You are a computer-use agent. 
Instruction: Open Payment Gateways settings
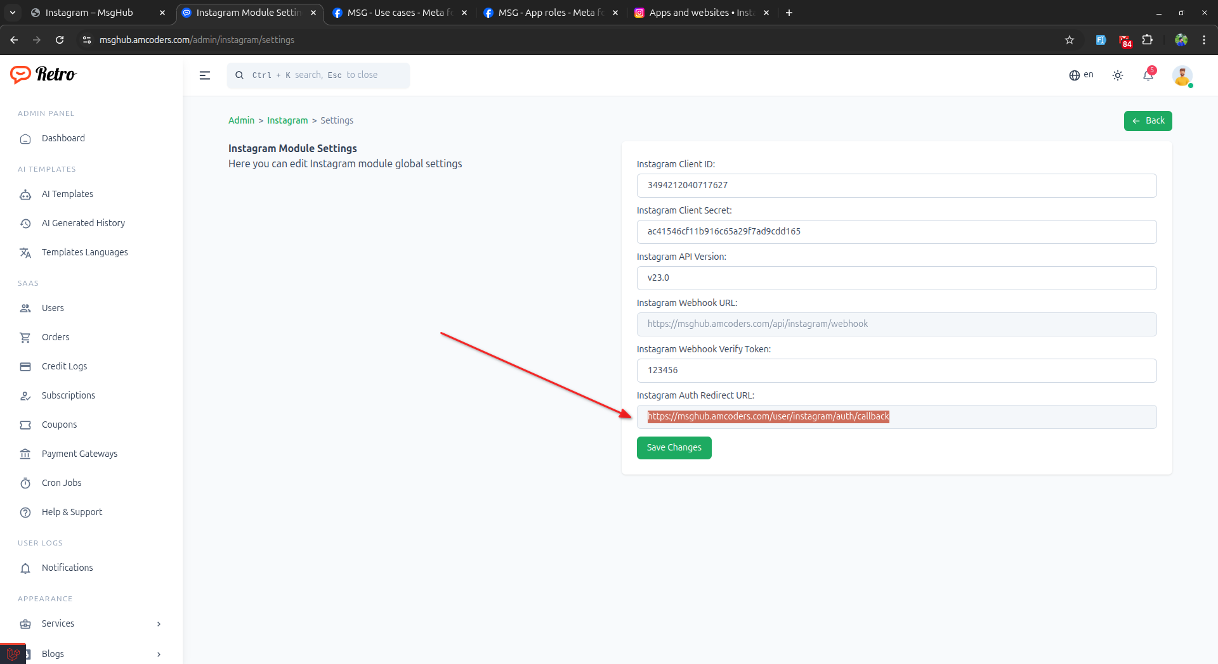pos(79,454)
